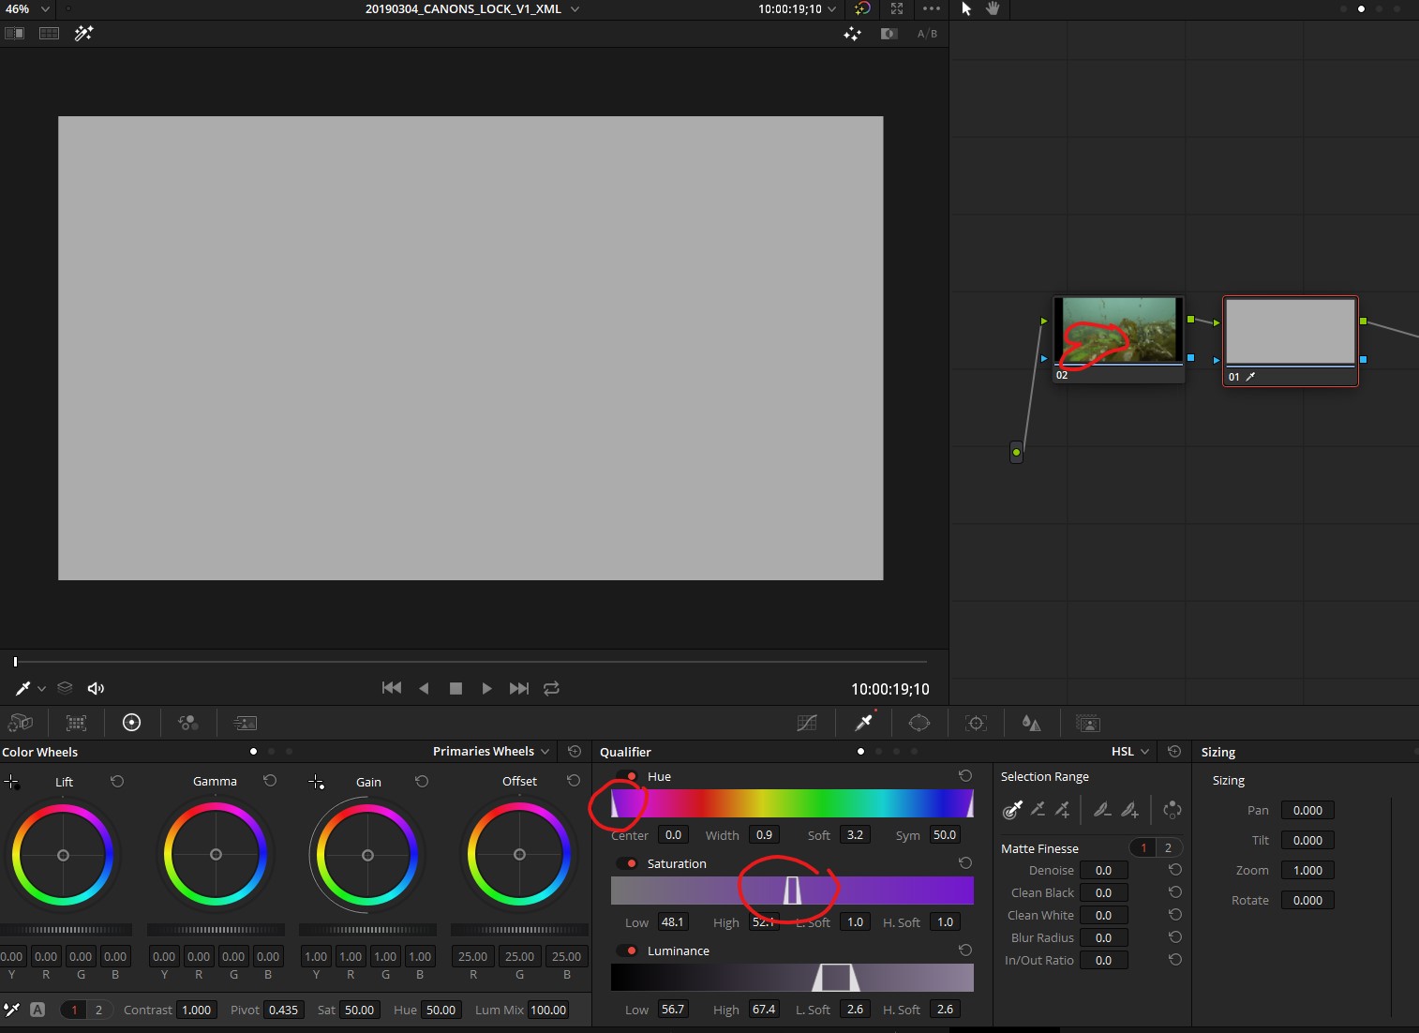The height and width of the screenshot is (1033, 1419).
Task: Skip to the last frame
Action: [519, 688]
